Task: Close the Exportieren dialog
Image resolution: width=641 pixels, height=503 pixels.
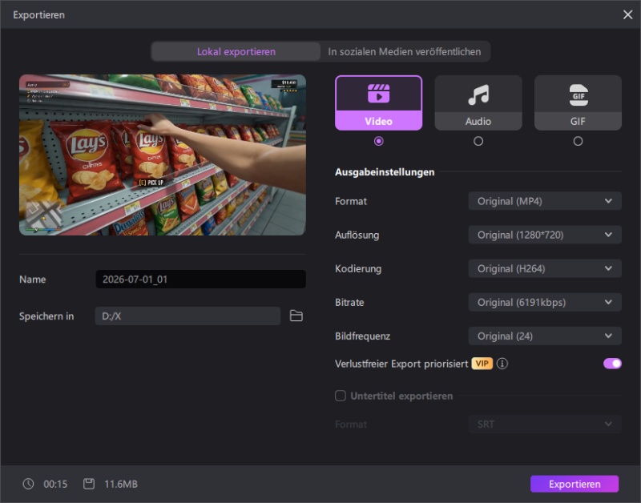Action: tap(627, 14)
